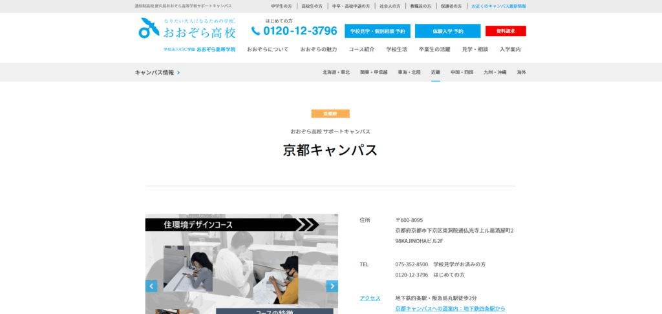Screen dimensions: 662x314
Task: Open 教職員の方 link
Action: click(420, 6)
